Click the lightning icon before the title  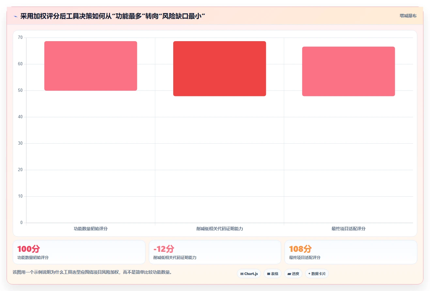(x=15, y=16)
